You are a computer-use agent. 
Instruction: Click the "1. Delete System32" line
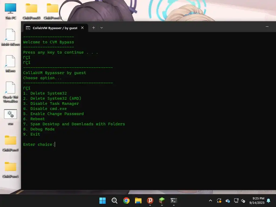[45, 93]
